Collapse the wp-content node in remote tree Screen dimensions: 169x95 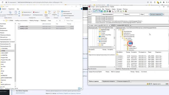pos(123,38)
